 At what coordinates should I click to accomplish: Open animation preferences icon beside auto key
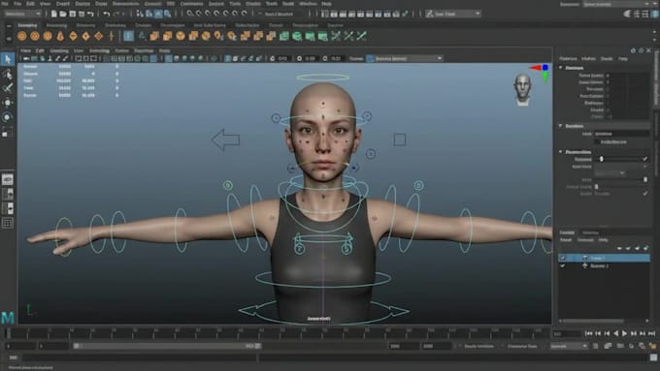(652, 346)
